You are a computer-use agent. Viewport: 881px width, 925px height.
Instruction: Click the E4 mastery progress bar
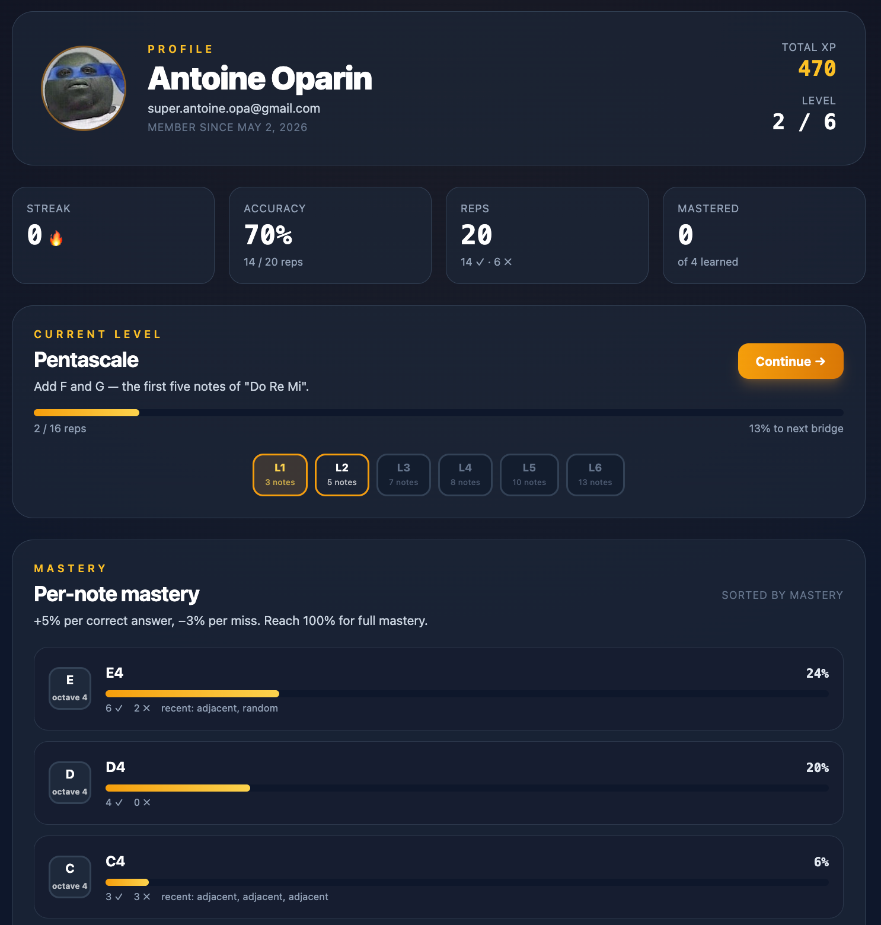(x=467, y=694)
